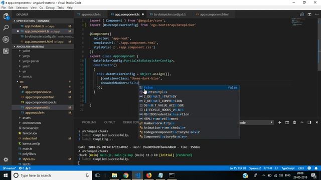Select 'false' autocomplete suggestion
This screenshot has width=321, height=180.
click(189, 87)
